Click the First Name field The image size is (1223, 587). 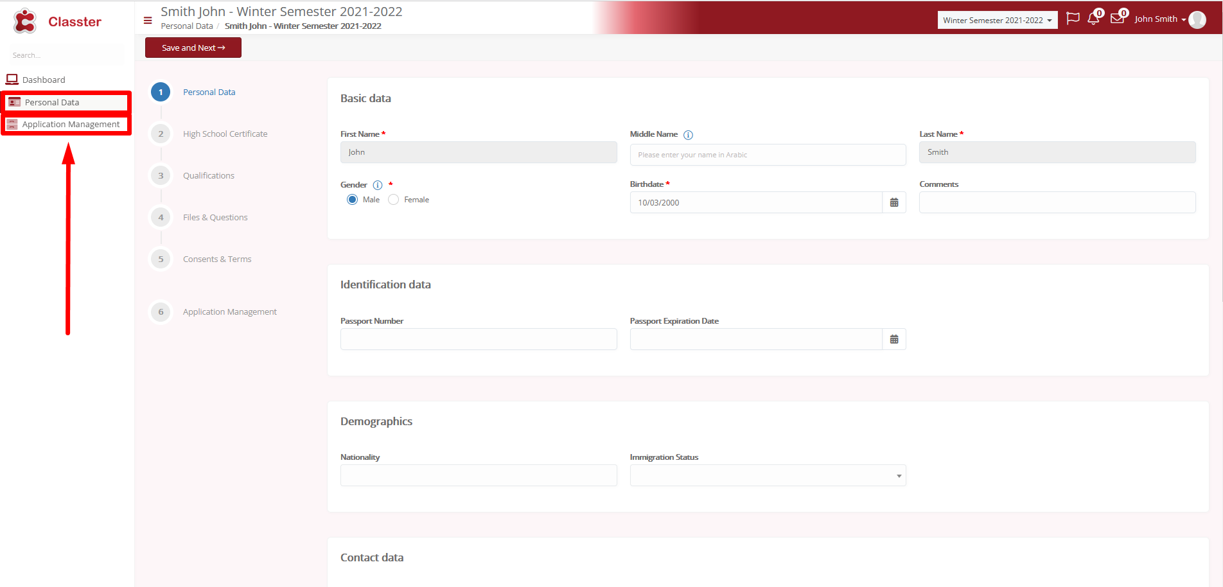coord(479,152)
